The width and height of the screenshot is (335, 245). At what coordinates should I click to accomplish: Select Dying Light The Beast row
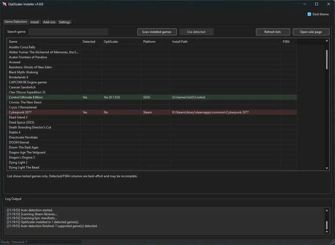pyautogui.click(x=152, y=167)
